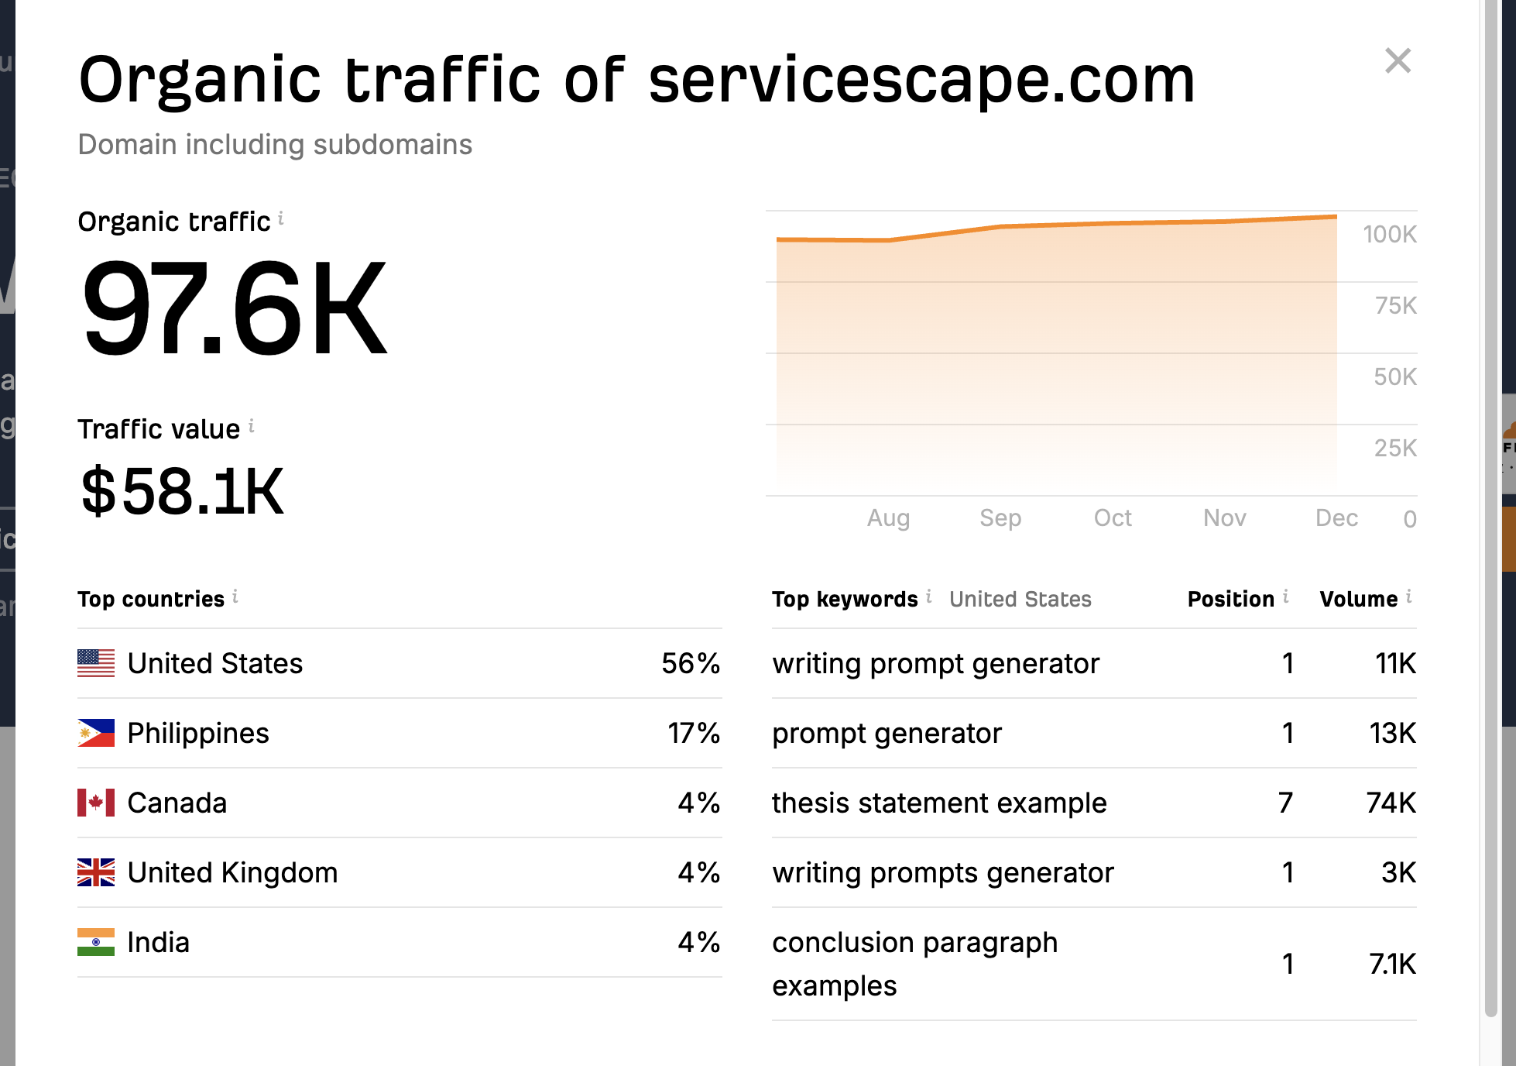Click the dialog's vertical scrollbar
1516x1066 pixels.
[1490, 504]
